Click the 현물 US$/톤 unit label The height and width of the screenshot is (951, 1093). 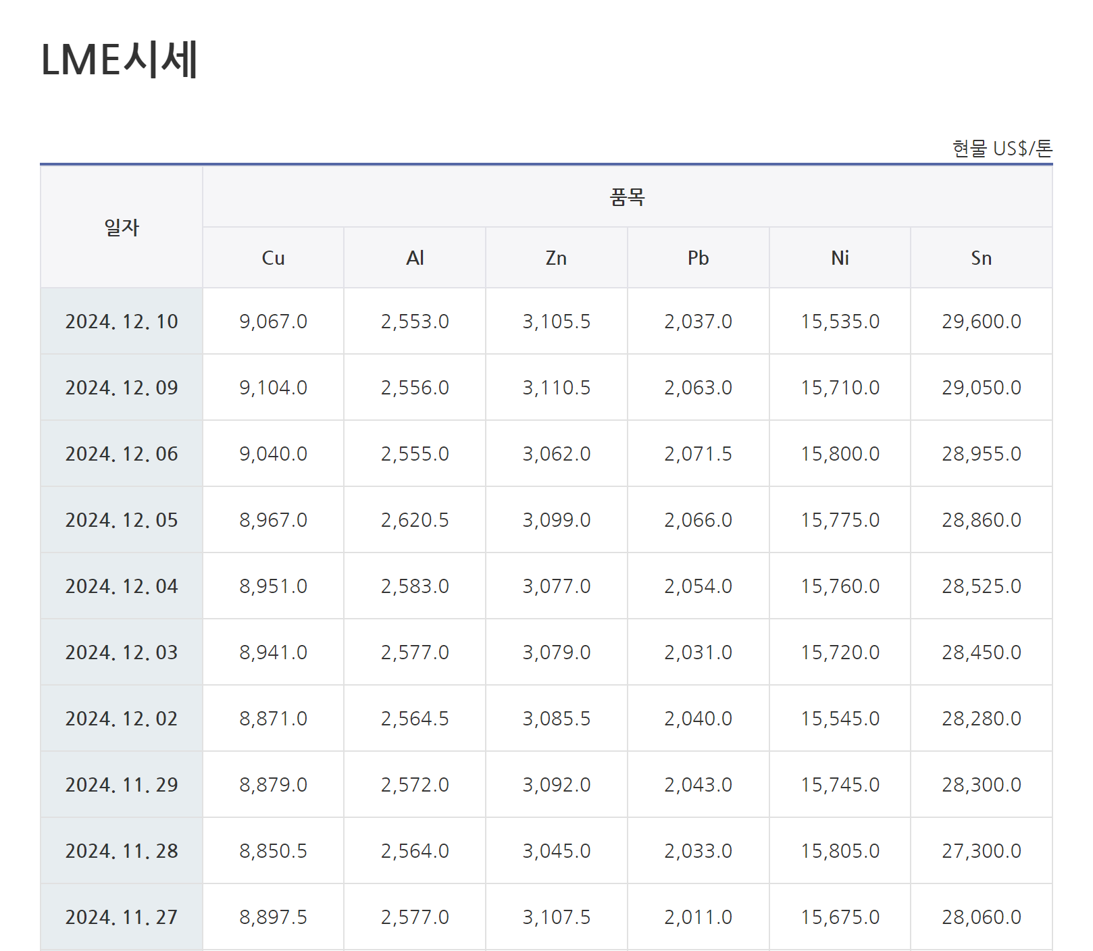point(1002,149)
